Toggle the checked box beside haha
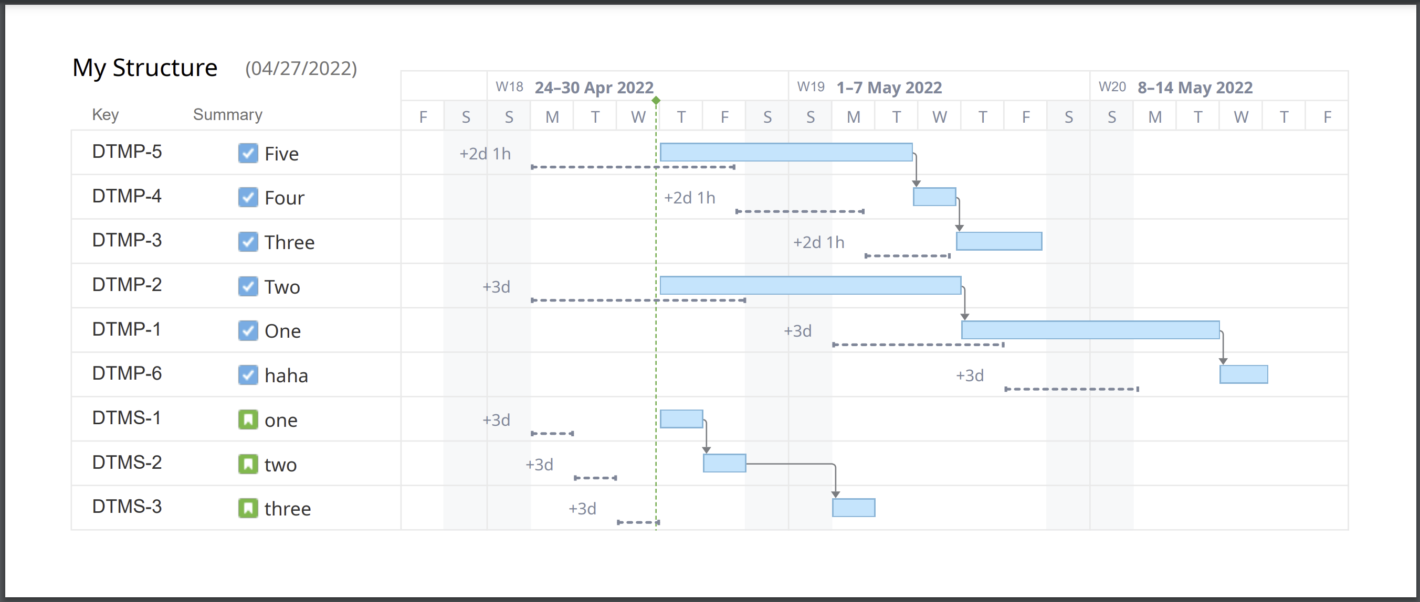Image resolution: width=1420 pixels, height=602 pixels. (x=247, y=374)
